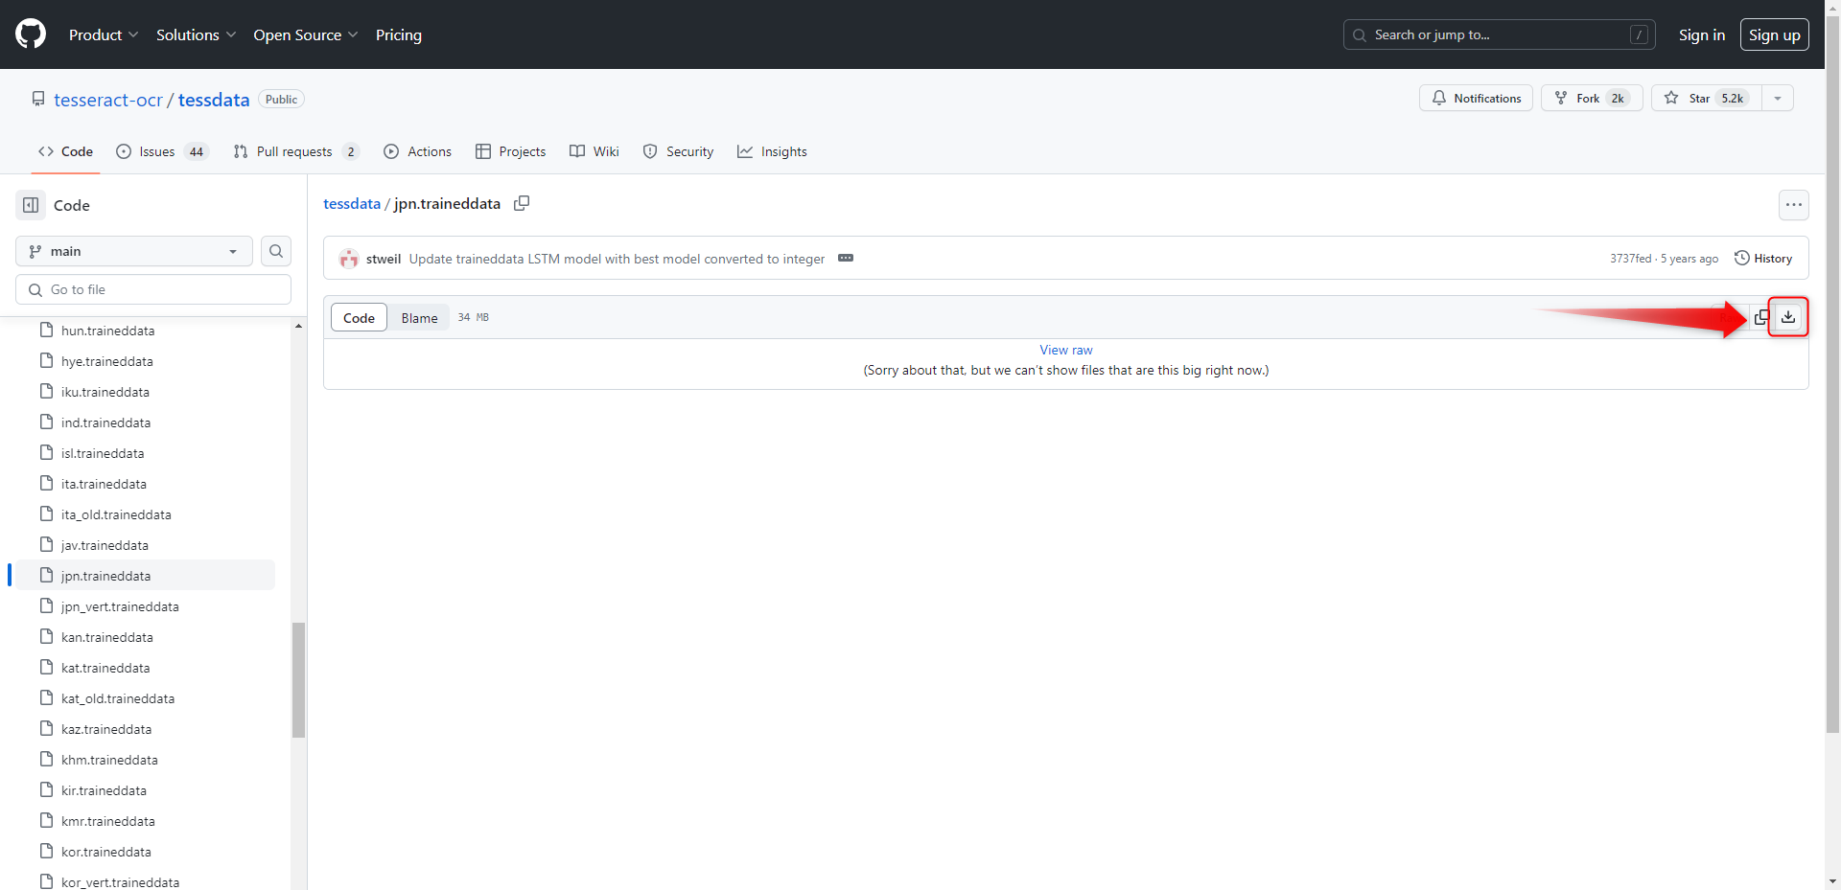Click the page vertical scrollbar thumb
The image size is (1841, 890).
tap(1832, 374)
